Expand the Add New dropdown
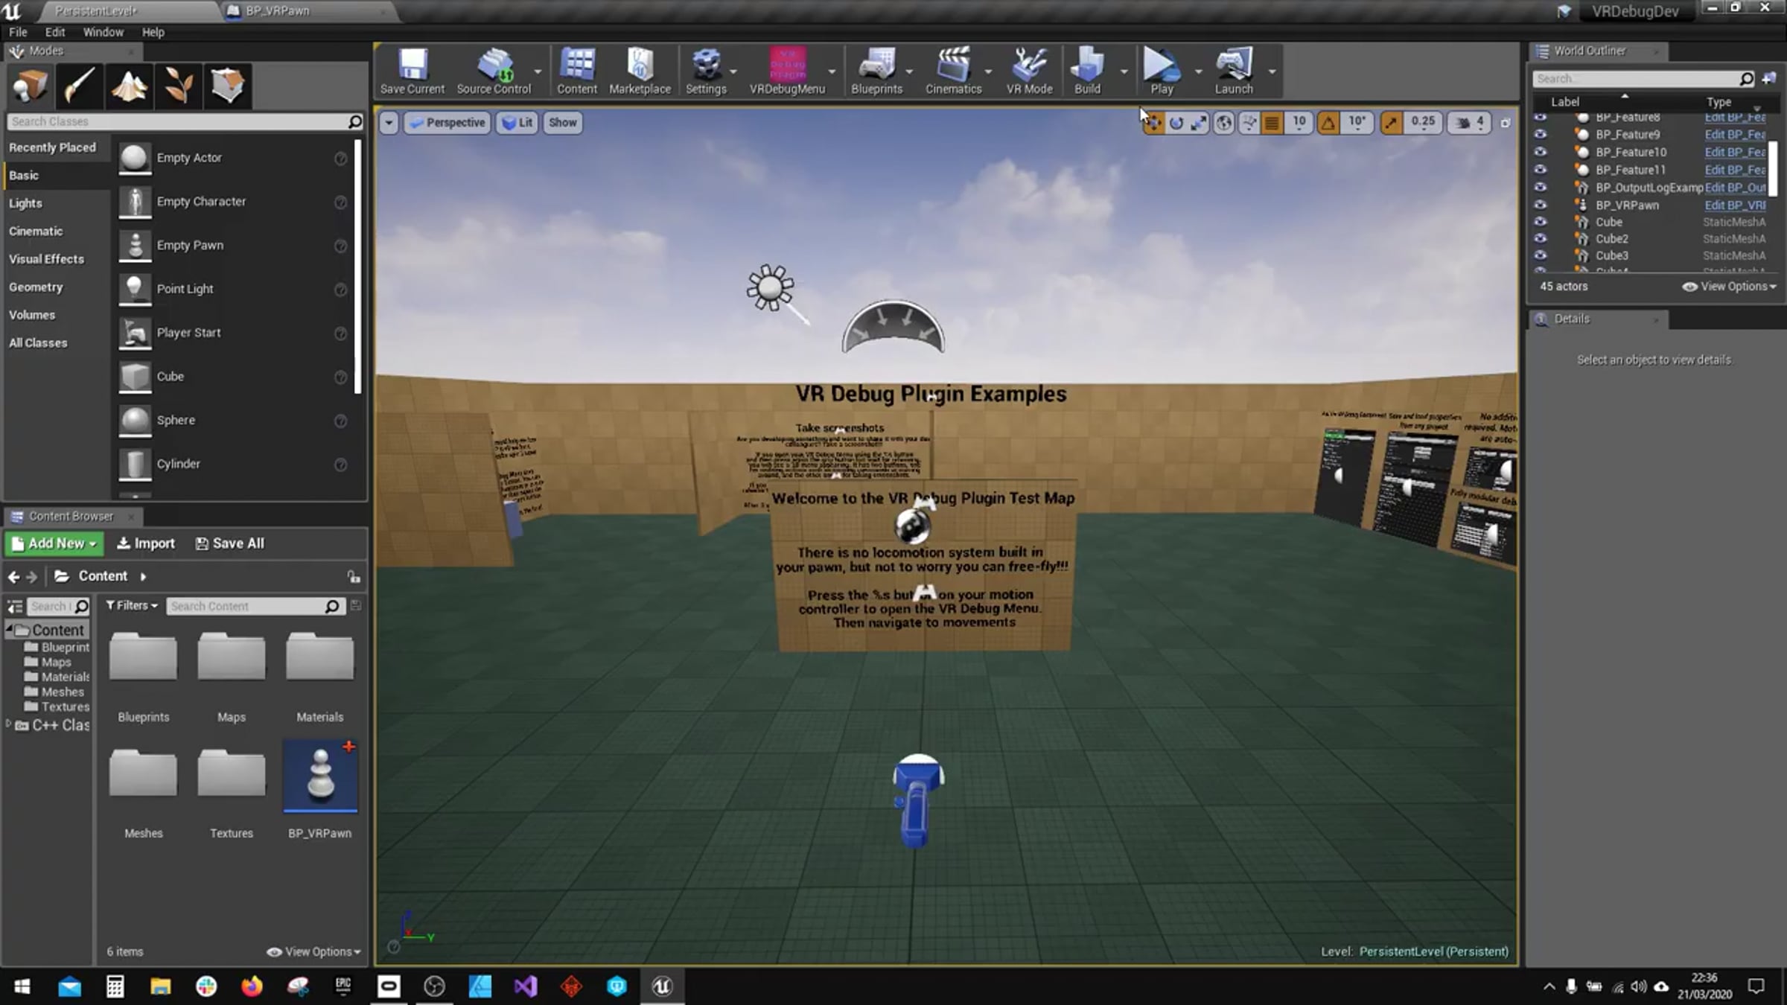 point(55,543)
